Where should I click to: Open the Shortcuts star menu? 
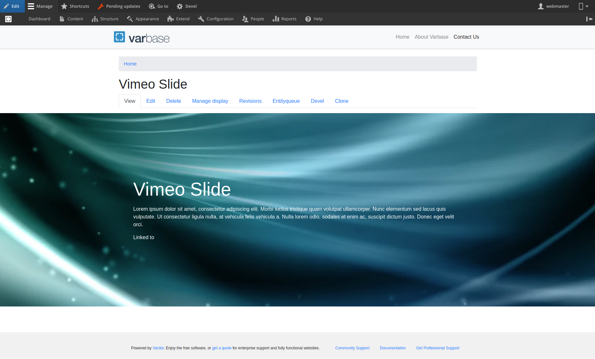click(x=64, y=6)
